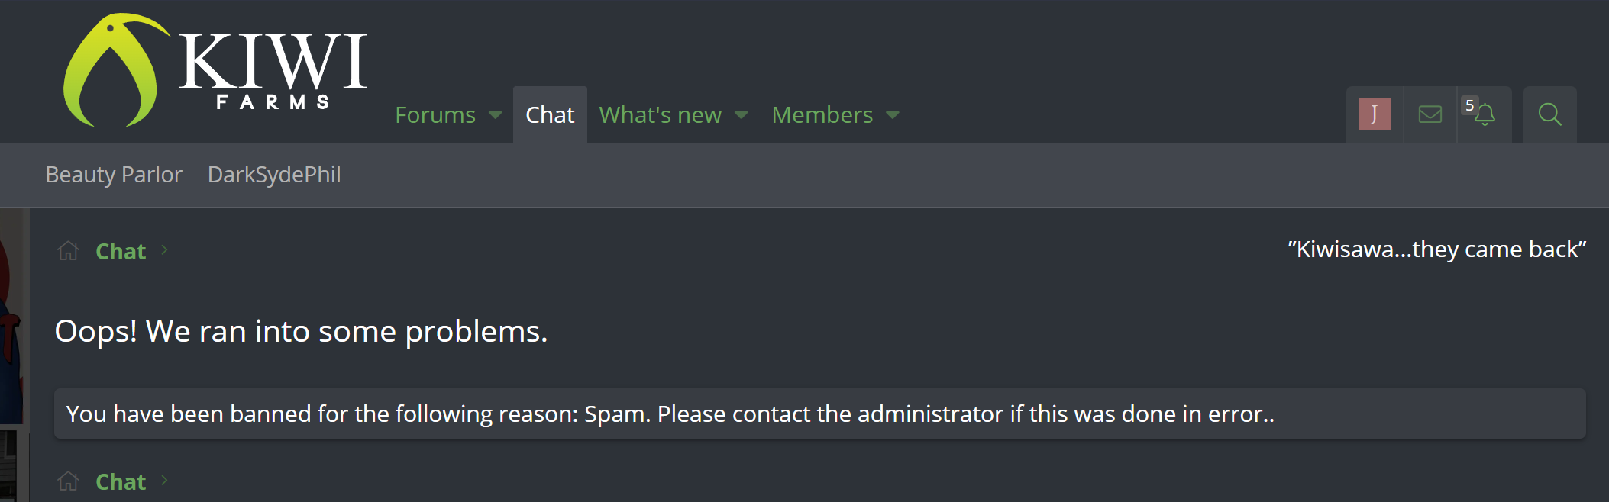Image resolution: width=1609 pixels, height=502 pixels.
Task: Click the top breadcrumb home icon
Action: coord(68,251)
